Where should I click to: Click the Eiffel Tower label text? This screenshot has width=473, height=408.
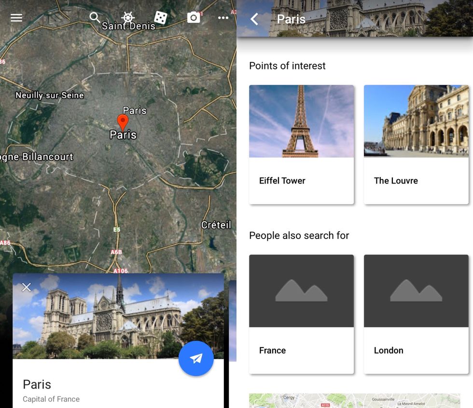(x=282, y=181)
